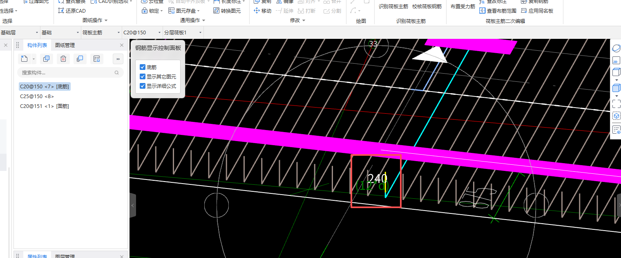
Task: Click the 分割 split tool
Action: pyautogui.click(x=332, y=11)
